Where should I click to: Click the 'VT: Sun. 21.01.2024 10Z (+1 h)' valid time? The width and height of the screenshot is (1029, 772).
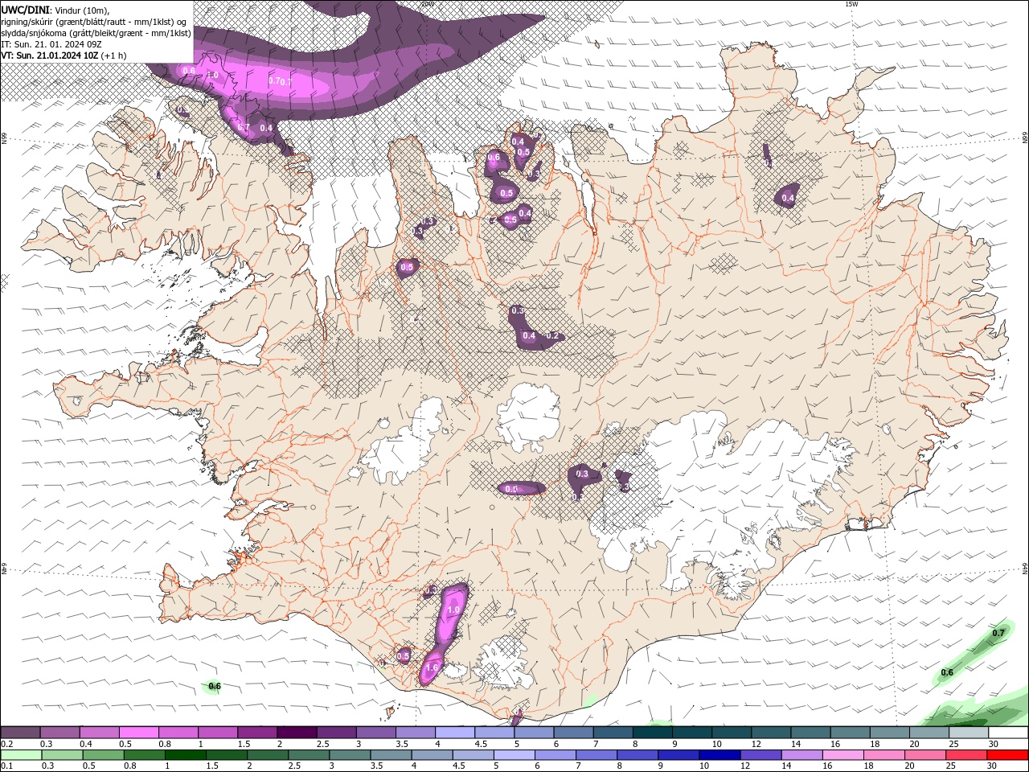click(x=63, y=55)
